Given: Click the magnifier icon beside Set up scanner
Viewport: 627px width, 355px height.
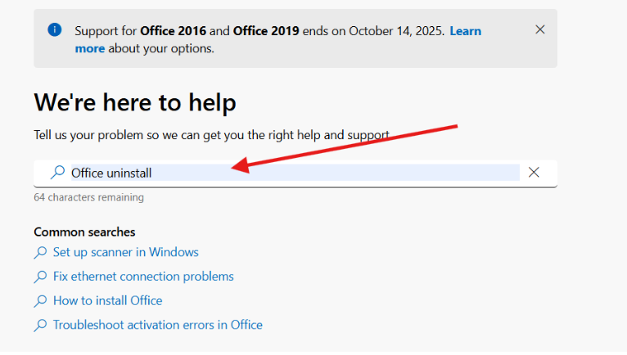Looking at the screenshot, I should 40,252.
